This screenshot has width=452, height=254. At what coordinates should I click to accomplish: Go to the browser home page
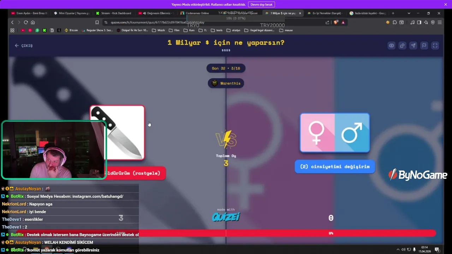(x=32, y=22)
